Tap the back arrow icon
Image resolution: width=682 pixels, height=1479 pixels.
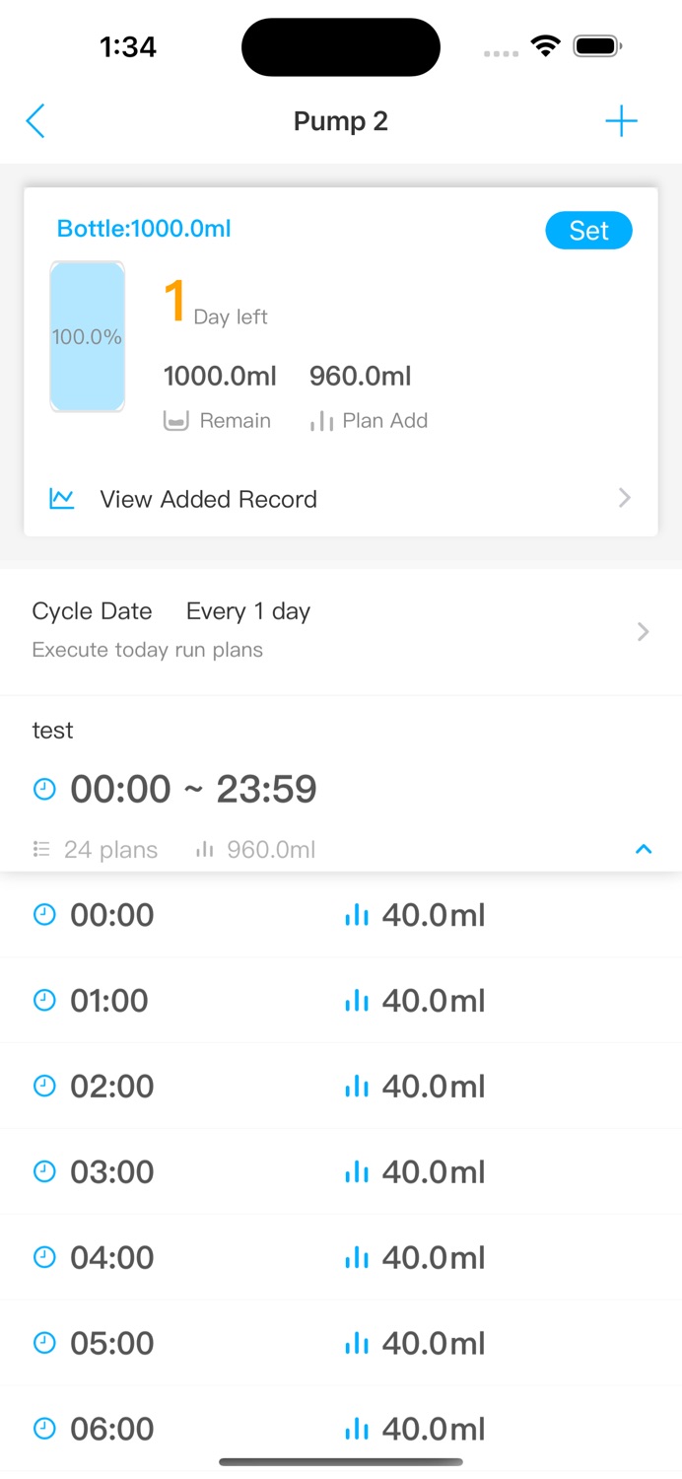[35, 121]
